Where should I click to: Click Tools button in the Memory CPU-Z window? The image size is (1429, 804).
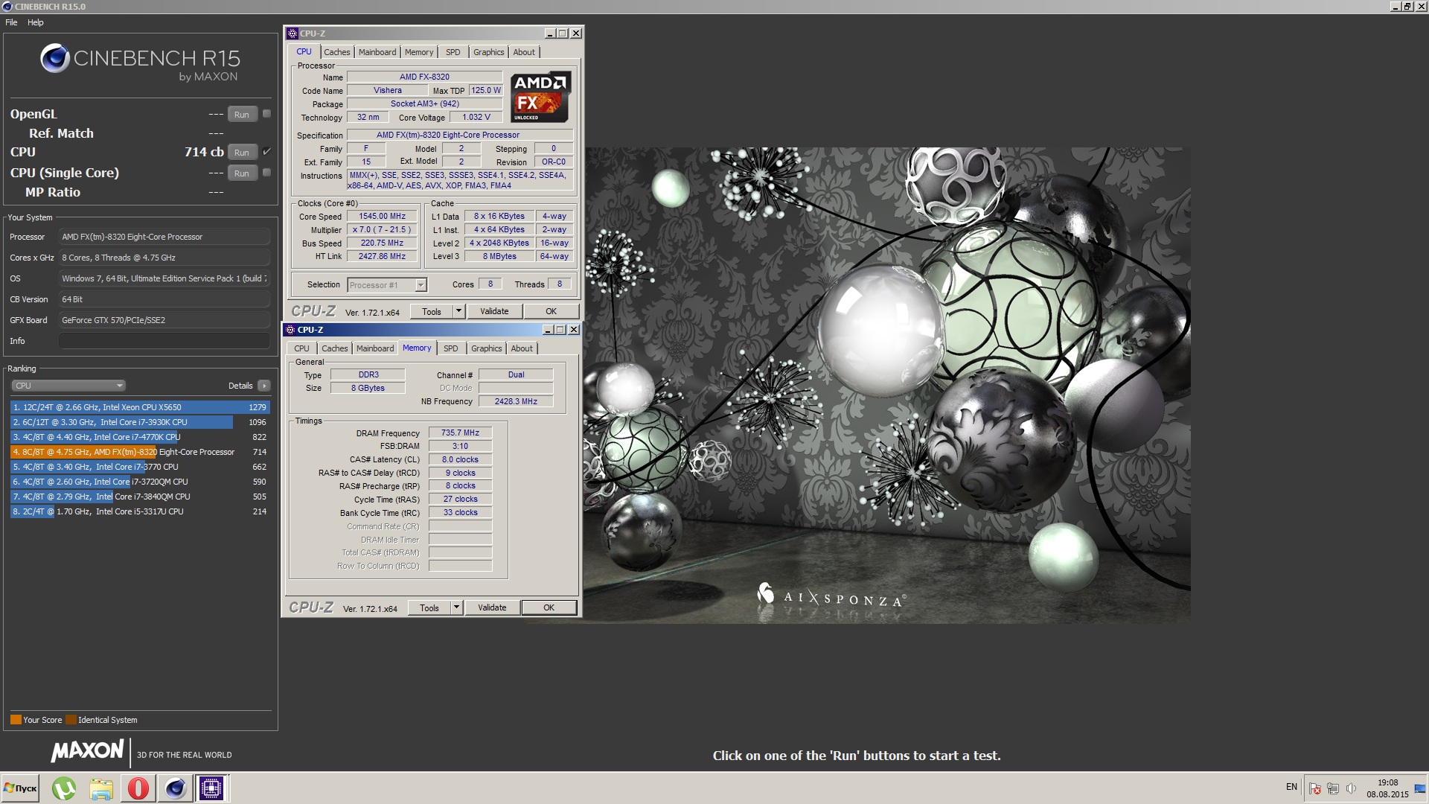point(429,607)
